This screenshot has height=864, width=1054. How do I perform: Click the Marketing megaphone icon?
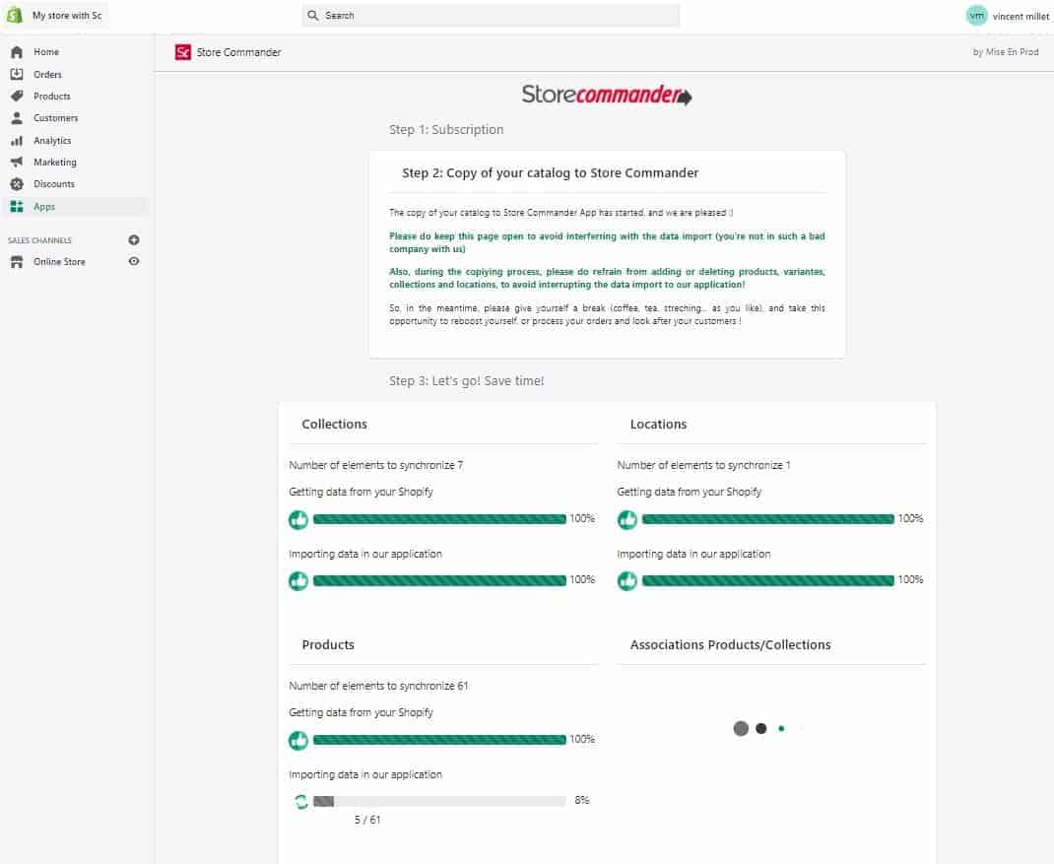pos(17,162)
